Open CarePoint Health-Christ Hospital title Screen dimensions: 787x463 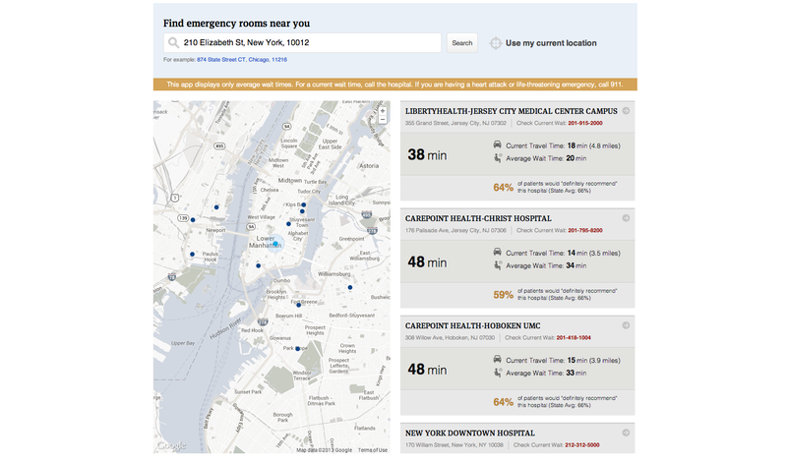(478, 218)
